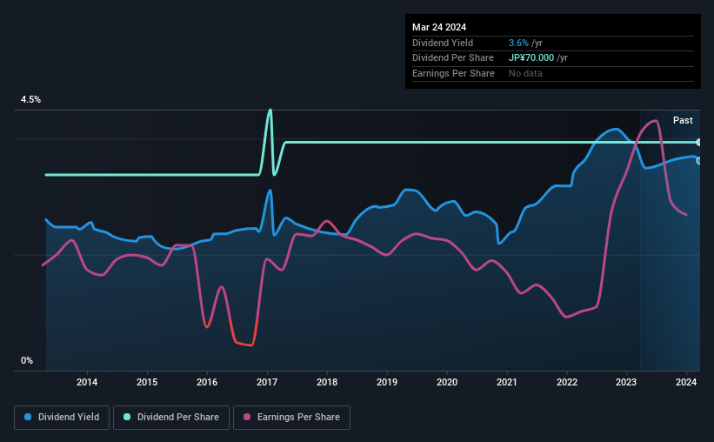Click the 2017 x-axis label

[x=267, y=382]
